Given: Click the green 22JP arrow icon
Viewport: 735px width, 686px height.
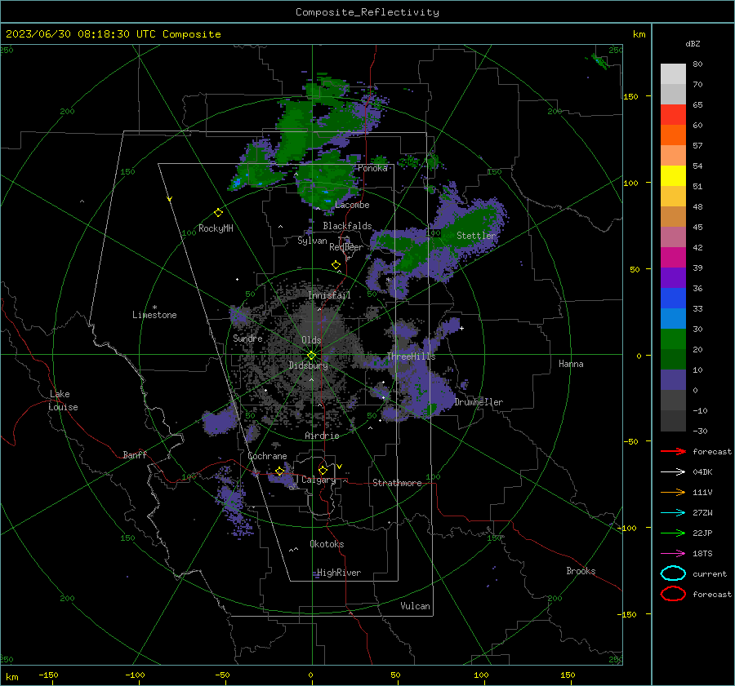Looking at the screenshot, I should (x=673, y=533).
